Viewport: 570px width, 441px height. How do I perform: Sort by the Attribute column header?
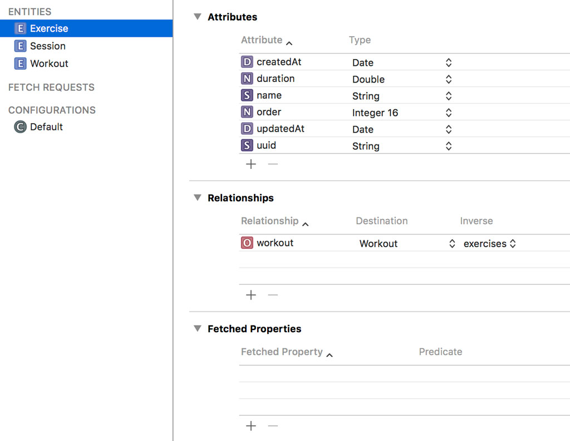tap(262, 40)
